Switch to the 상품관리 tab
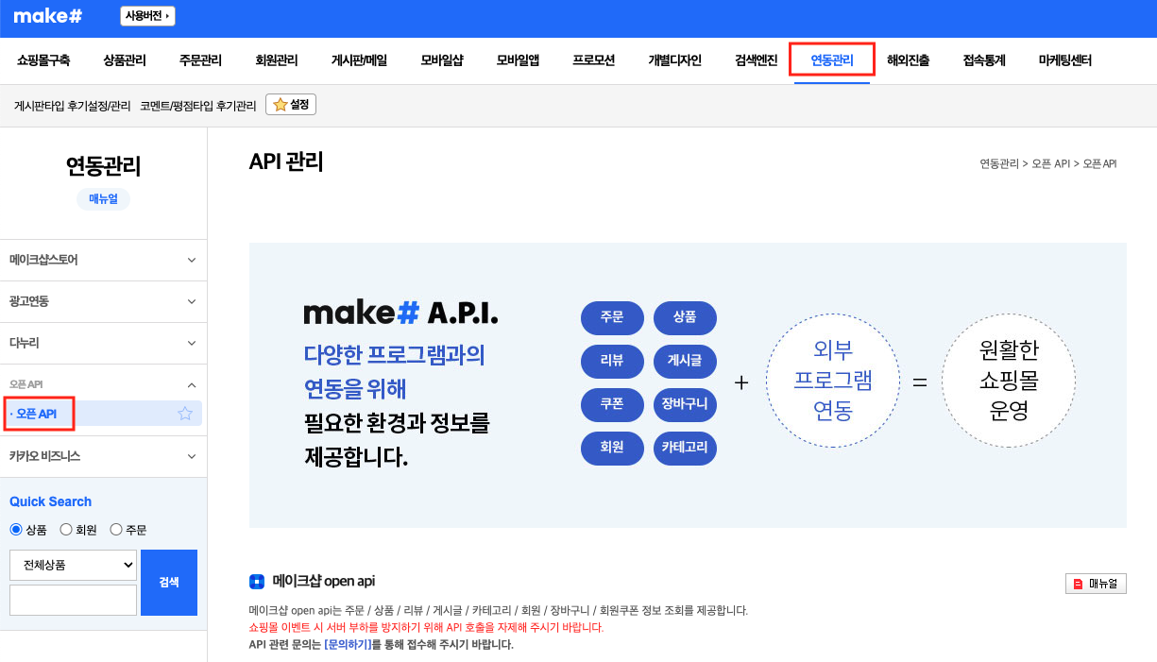The height and width of the screenshot is (662, 1157). [123, 59]
